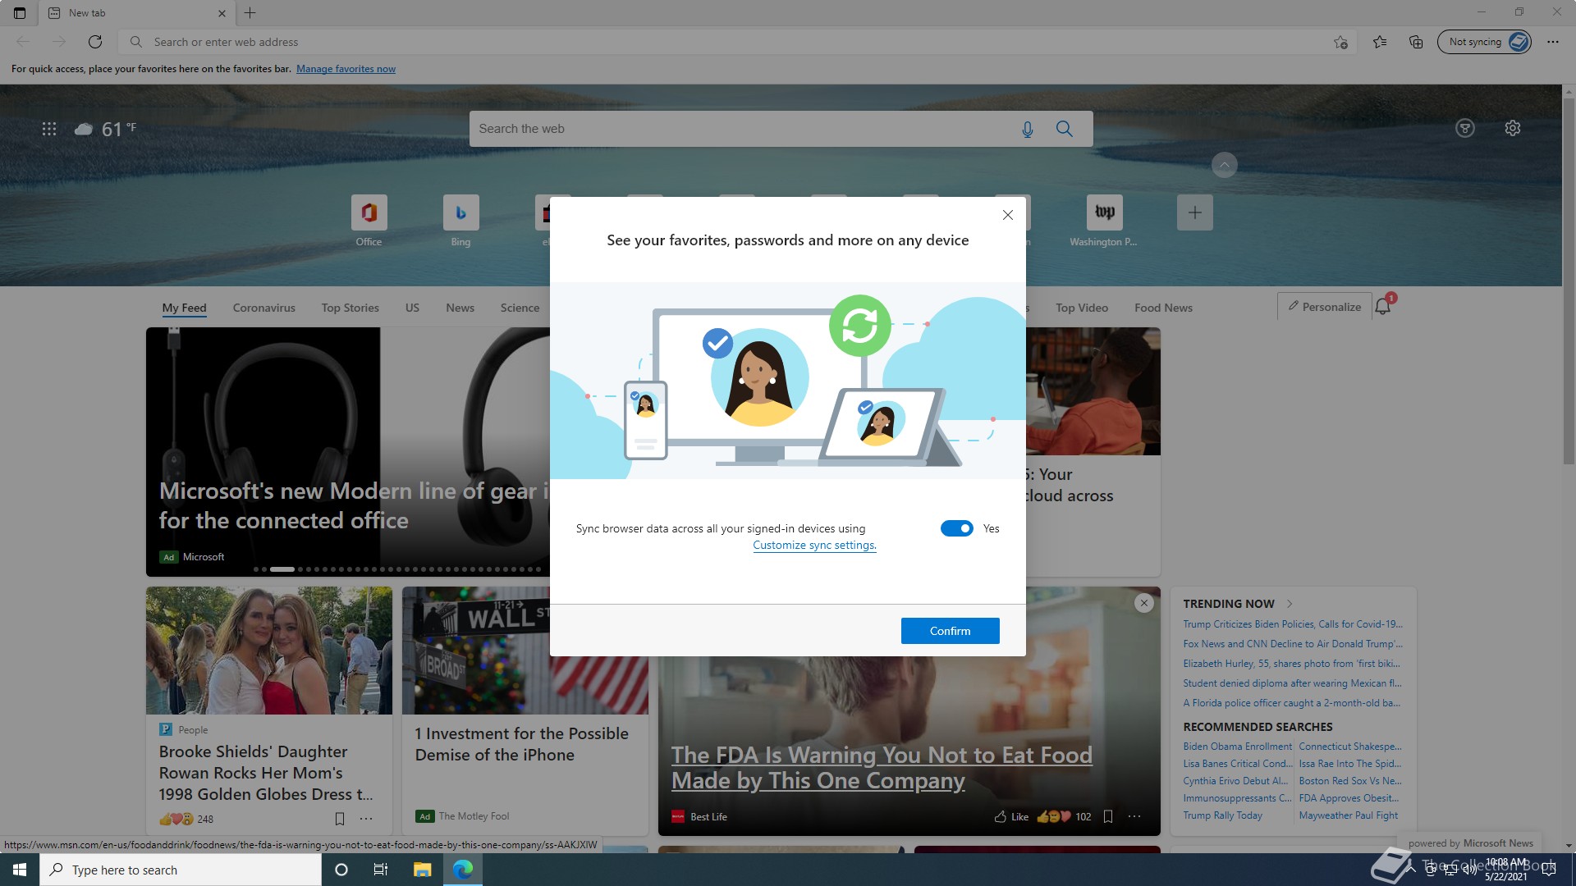Refresh the page with reload icon
This screenshot has height=886, width=1576.
point(95,42)
